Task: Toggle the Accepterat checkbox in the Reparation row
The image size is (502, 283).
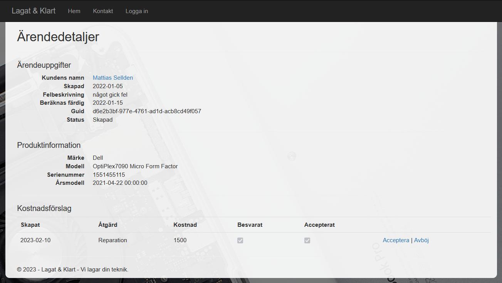Action: pos(307,240)
